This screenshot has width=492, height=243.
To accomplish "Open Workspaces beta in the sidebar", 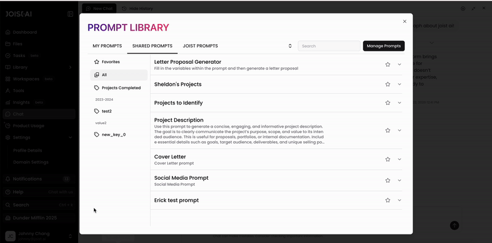I will pyautogui.click(x=39, y=79).
